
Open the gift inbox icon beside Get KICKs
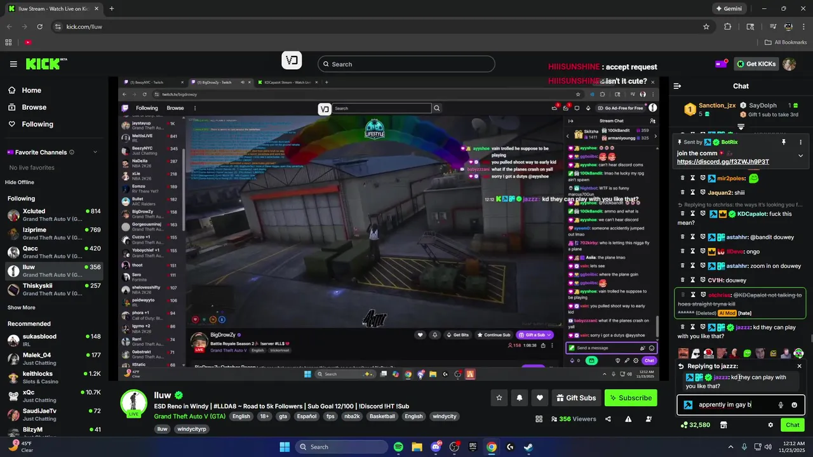click(x=721, y=63)
